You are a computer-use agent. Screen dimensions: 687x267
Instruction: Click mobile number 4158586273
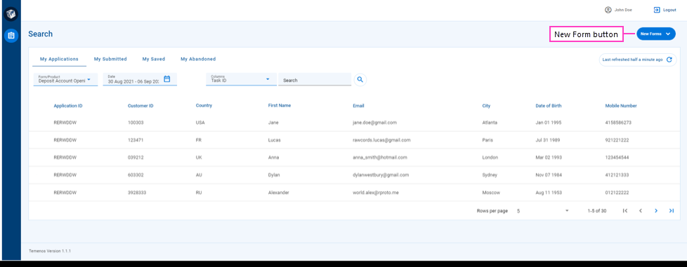pyautogui.click(x=618, y=123)
